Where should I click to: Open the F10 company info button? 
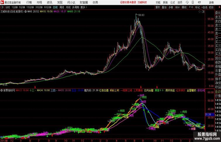pyautogui.click(x=191, y=7)
